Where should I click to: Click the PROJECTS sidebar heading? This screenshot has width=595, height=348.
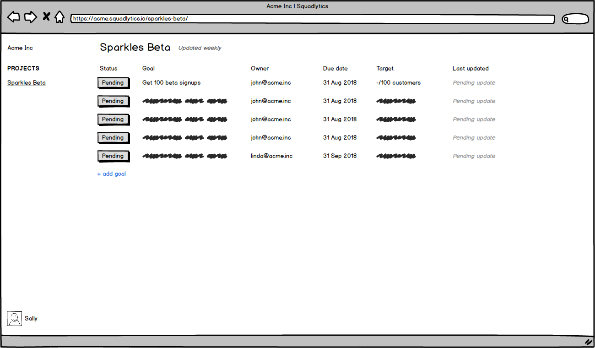click(23, 69)
